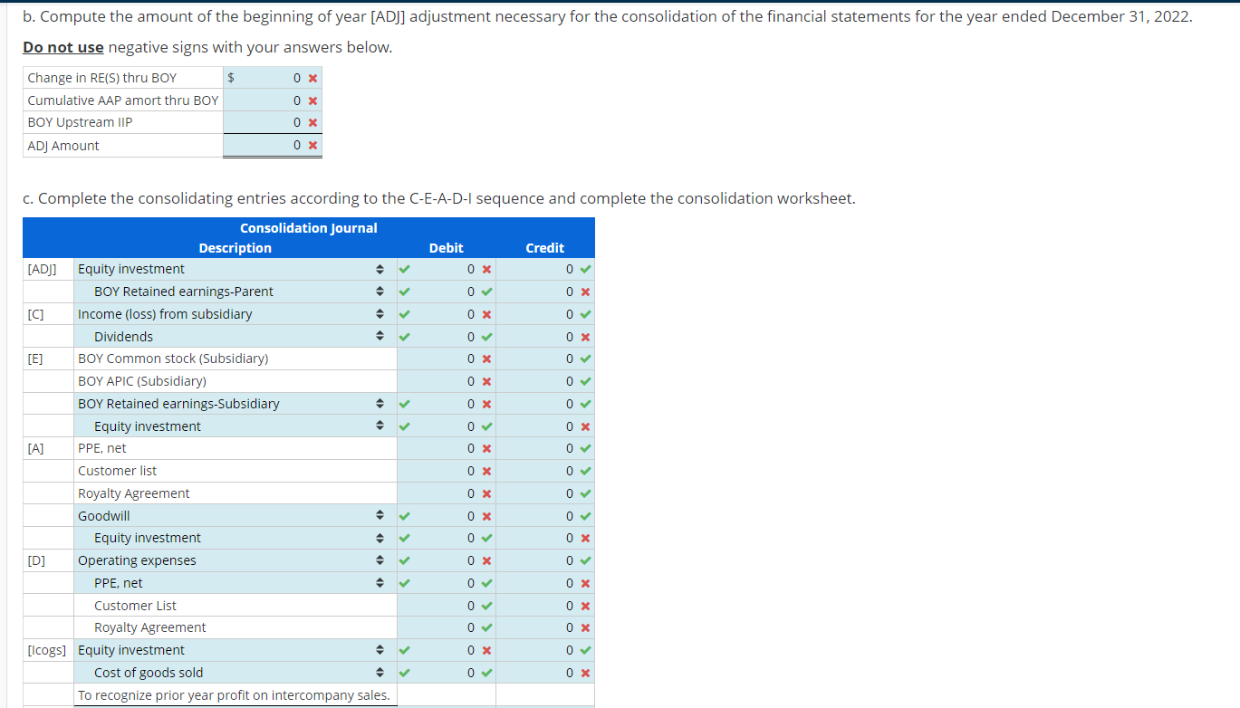This screenshot has height=708, width=1240.
Task: Click the red X next to ADJ Amount
Action: pos(312,145)
